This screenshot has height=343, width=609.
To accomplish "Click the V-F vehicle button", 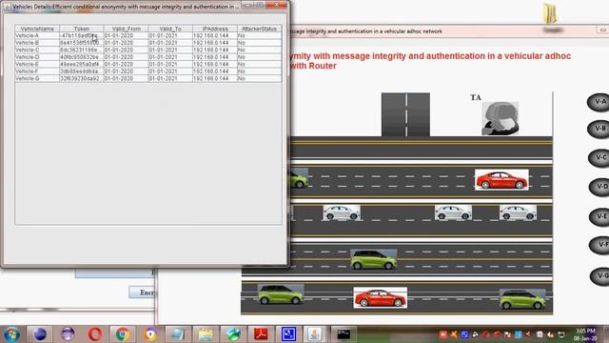I will point(600,245).
